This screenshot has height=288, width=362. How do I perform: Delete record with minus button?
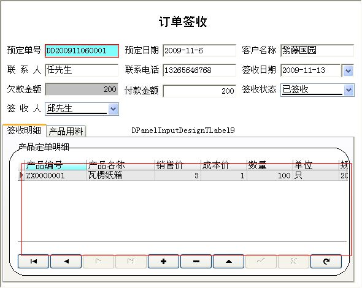tap(196, 261)
